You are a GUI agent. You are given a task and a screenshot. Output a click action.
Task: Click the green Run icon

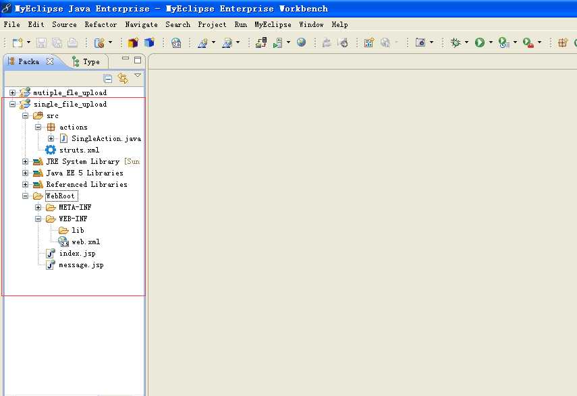click(x=480, y=43)
